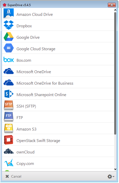Select Microsoft Sharepoint Online label
Screen dimensions: 119x183
click(41, 95)
